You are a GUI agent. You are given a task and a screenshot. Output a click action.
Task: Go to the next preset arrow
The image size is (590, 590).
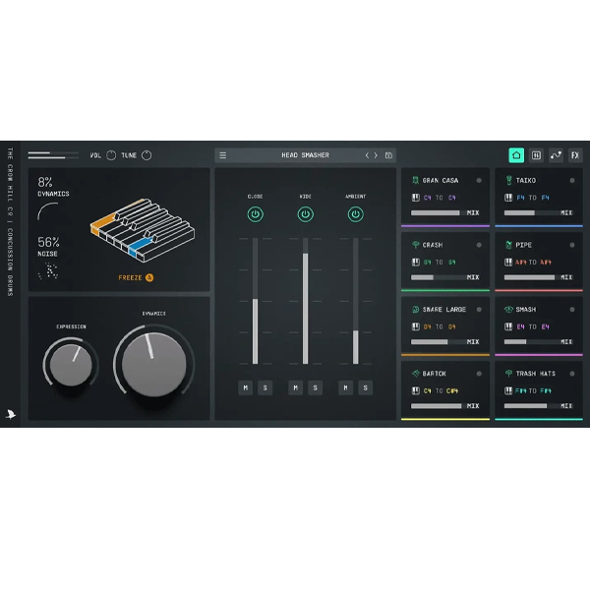pyautogui.click(x=376, y=155)
